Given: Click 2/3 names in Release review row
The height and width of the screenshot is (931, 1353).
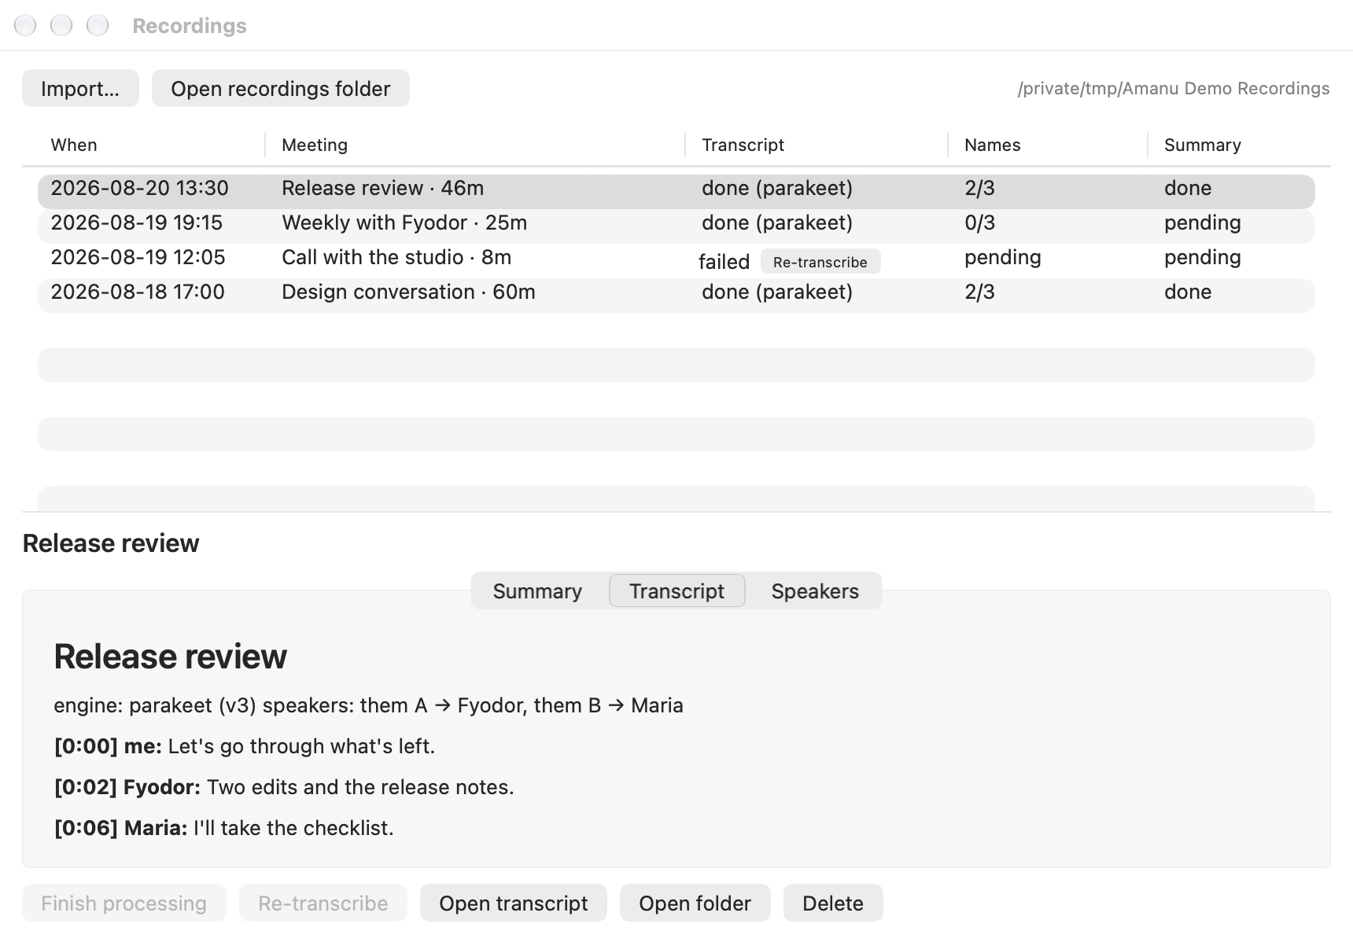Looking at the screenshot, I should [x=979, y=189].
